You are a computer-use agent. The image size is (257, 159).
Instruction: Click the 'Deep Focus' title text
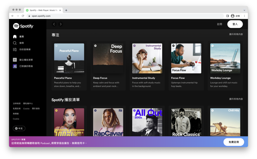coord(100,78)
